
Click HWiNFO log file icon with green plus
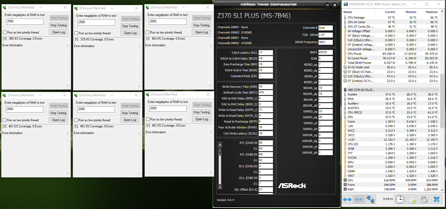[x=412, y=199]
